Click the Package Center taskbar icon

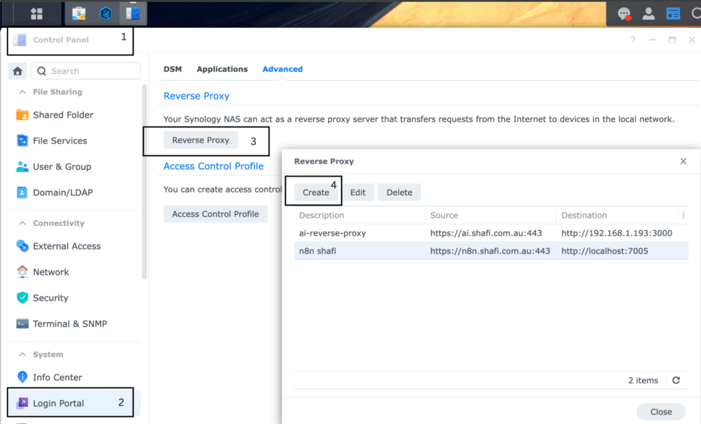[x=79, y=13]
